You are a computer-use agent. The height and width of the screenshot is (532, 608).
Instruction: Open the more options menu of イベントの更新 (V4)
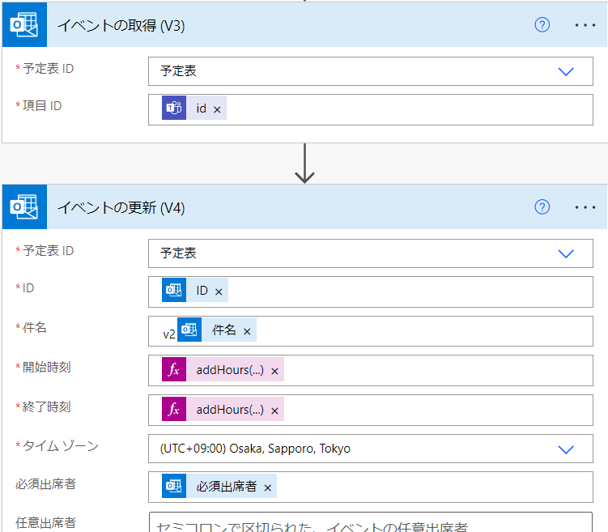coord(585,207)
